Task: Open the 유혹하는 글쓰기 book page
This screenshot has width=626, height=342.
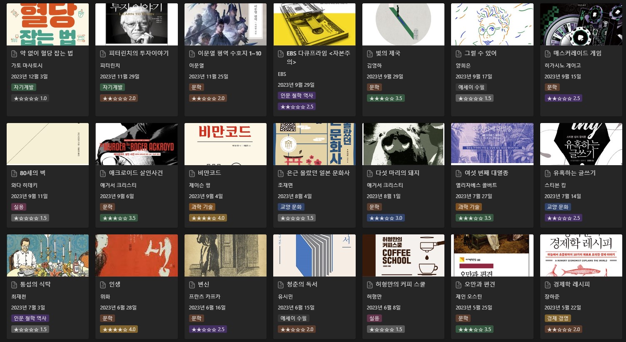Action: coord(574,173)
